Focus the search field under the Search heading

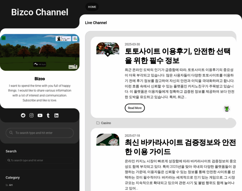(40, 160)
